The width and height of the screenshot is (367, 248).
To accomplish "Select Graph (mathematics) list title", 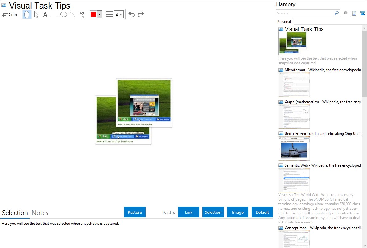I will [323, 102].
